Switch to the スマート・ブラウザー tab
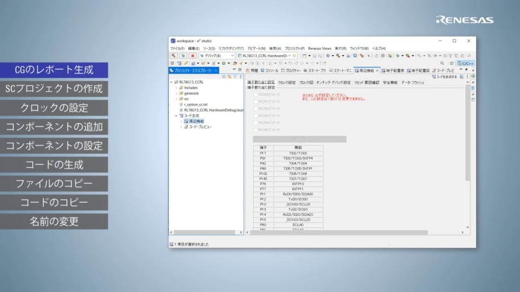 coord(315,70)
